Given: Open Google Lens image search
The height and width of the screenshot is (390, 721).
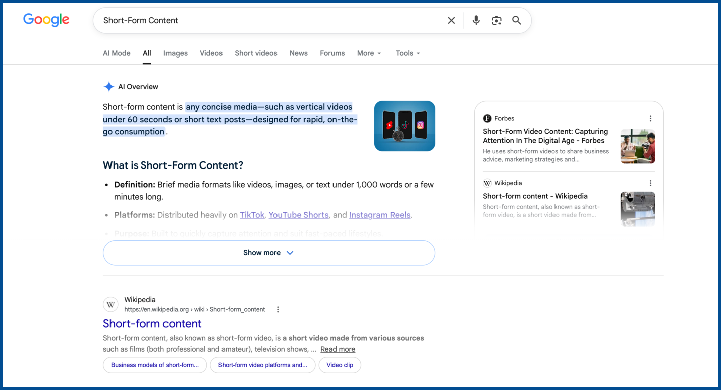Looking at the screenshot, I should click(x=496, y=20).
